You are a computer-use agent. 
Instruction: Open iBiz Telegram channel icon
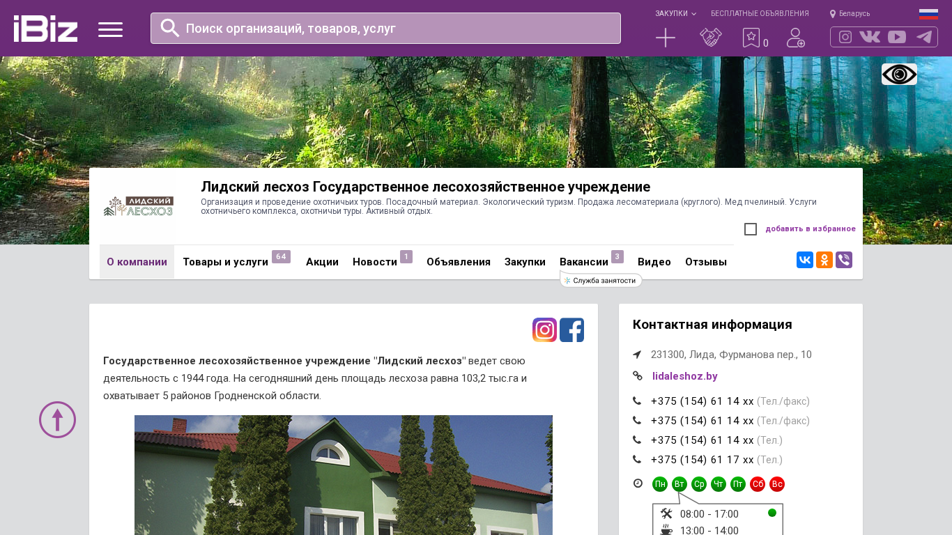[x=924, y=37]
